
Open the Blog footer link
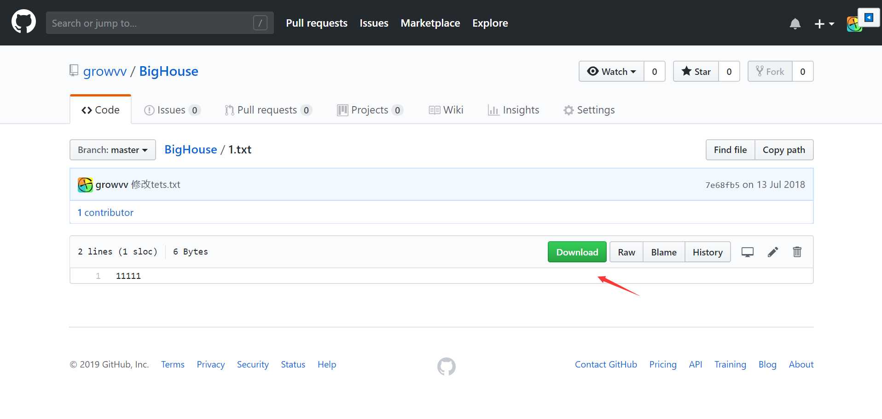point(767,364)
